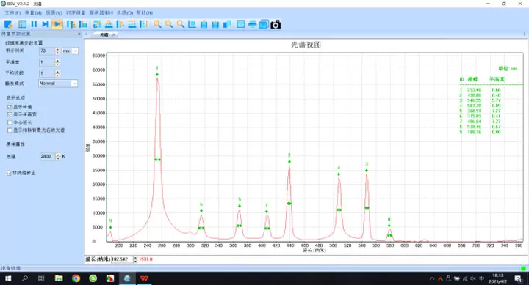Viewport: 529px width, 285px height.
Task: Click the icon just left of zoom-in magnifier
Action: (x=144, y=24)
